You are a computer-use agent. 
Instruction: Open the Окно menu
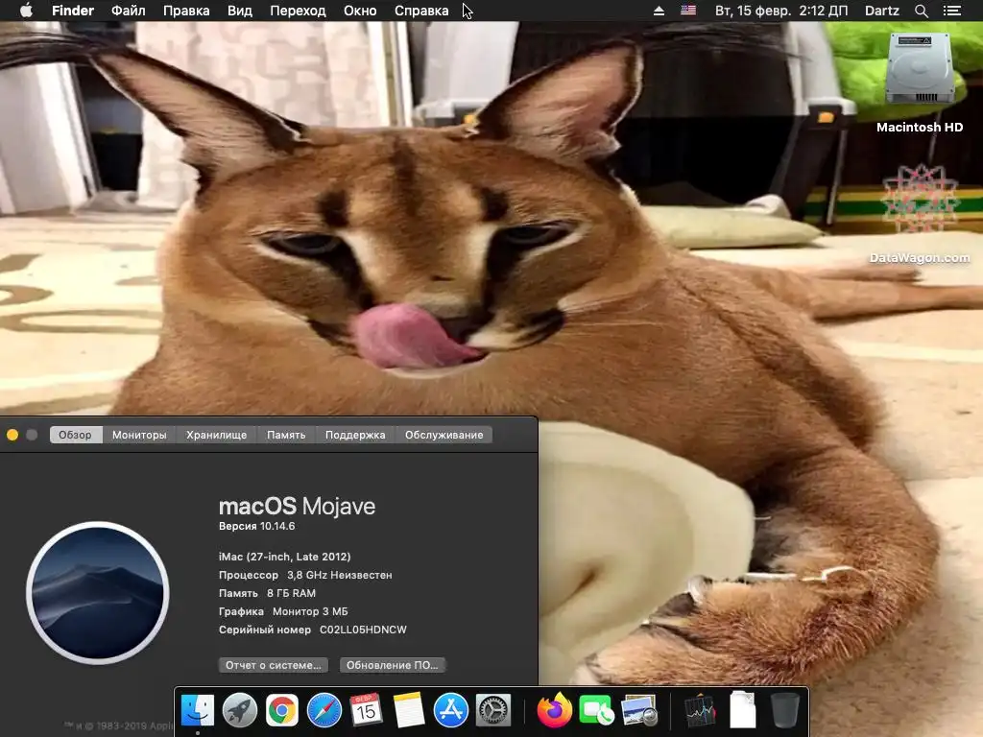pos(360,11)
